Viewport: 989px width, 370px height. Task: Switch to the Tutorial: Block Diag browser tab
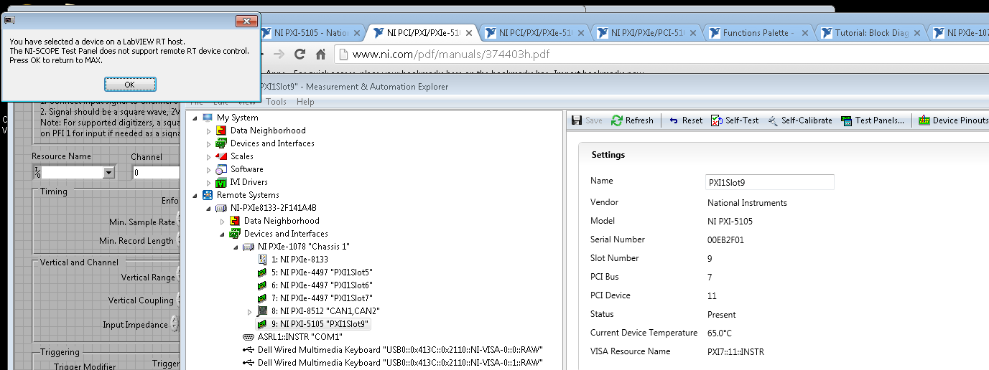[x=872, y=33]
